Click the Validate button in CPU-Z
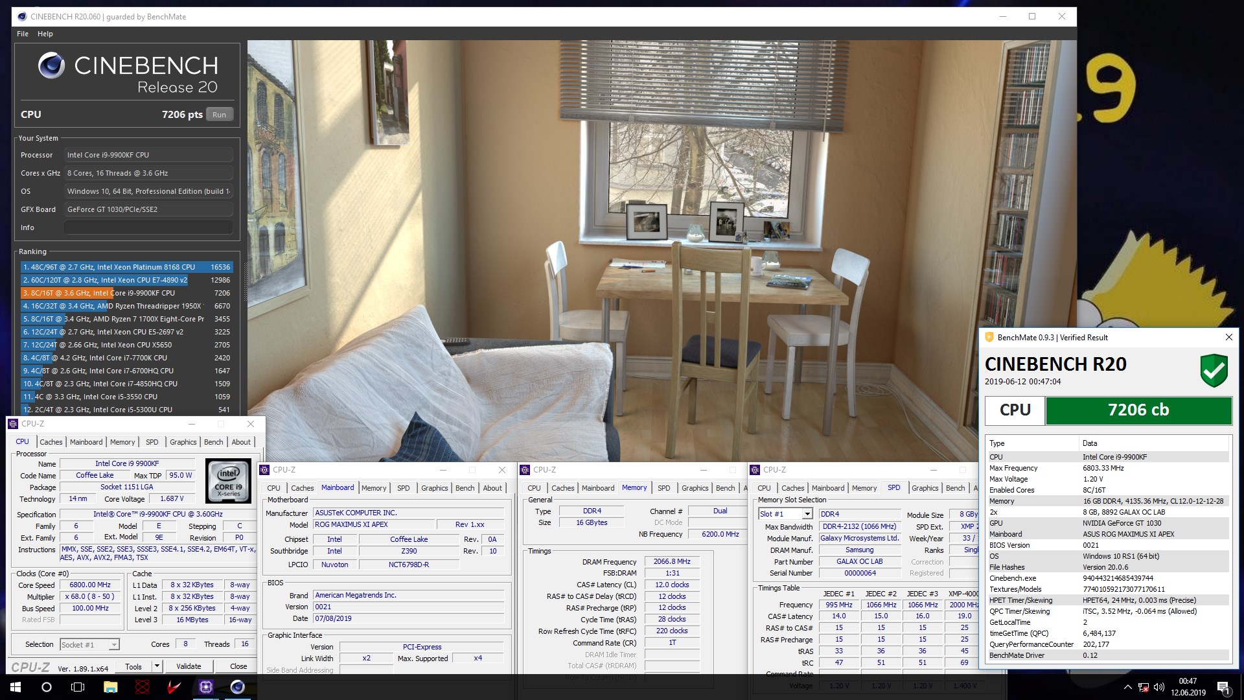 [189, 666]
